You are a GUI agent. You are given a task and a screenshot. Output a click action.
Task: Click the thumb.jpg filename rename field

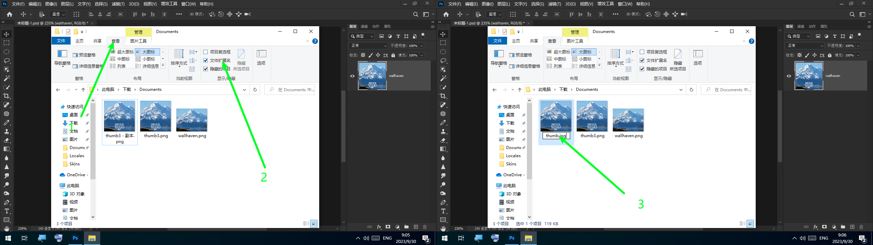[x=556, y=136]
